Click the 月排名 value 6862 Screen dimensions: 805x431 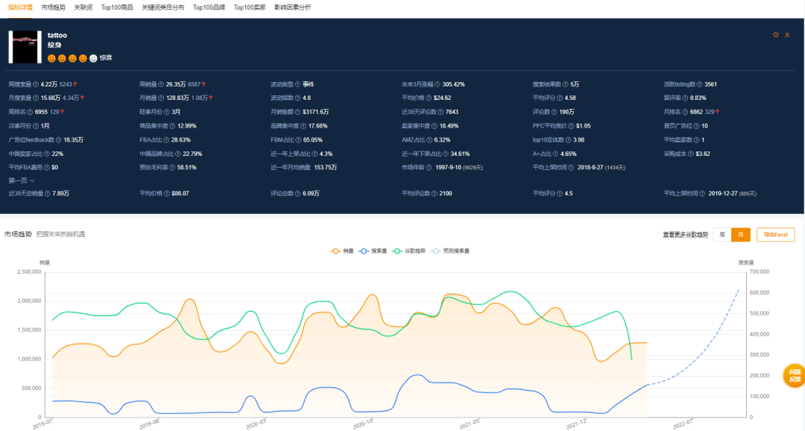696,112
